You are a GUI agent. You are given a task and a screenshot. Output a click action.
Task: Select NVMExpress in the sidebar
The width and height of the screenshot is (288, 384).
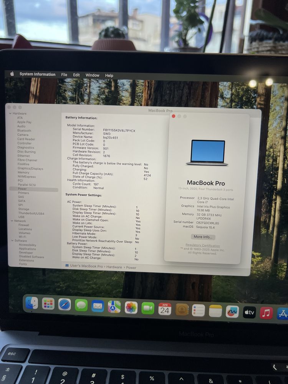coord(27,177)
